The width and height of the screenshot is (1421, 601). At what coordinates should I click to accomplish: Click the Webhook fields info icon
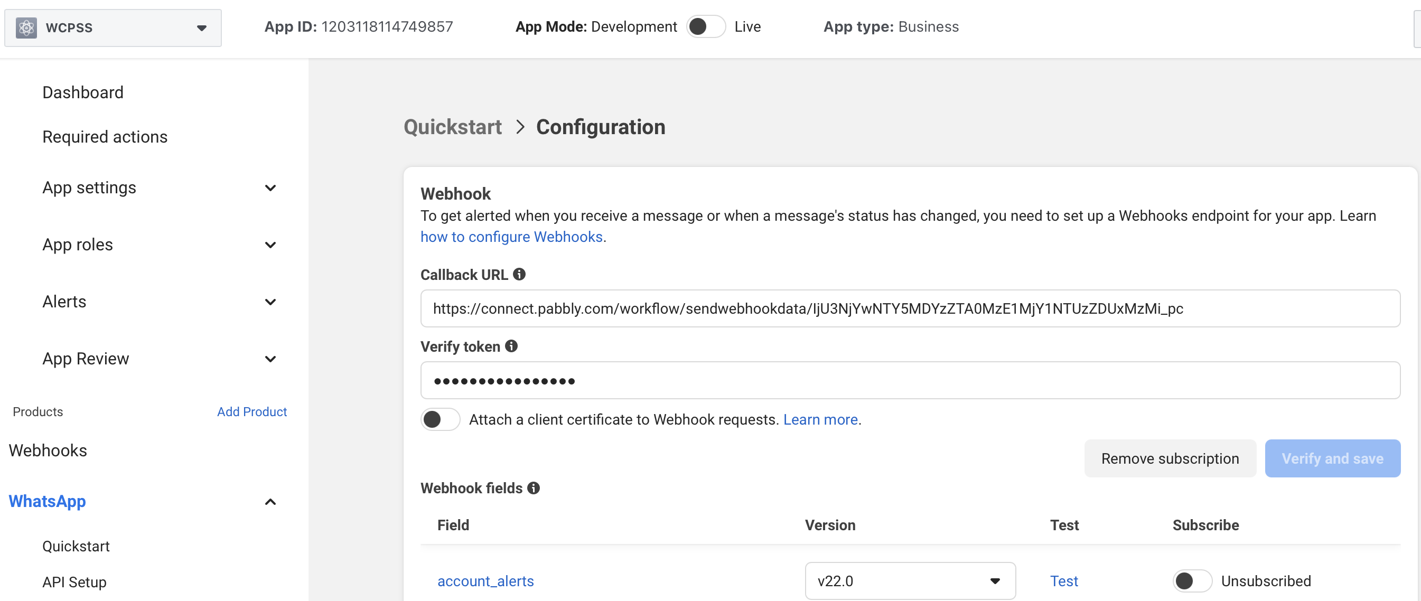click(534, 487)
